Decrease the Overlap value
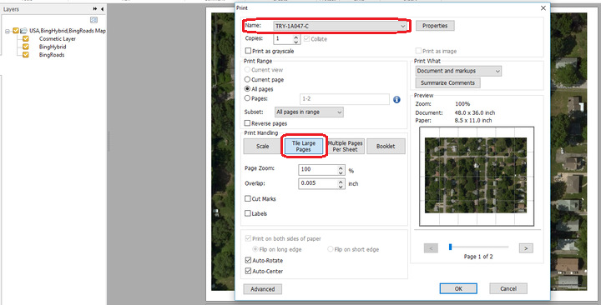The image size is (601, 305). [x=341, y=186]
